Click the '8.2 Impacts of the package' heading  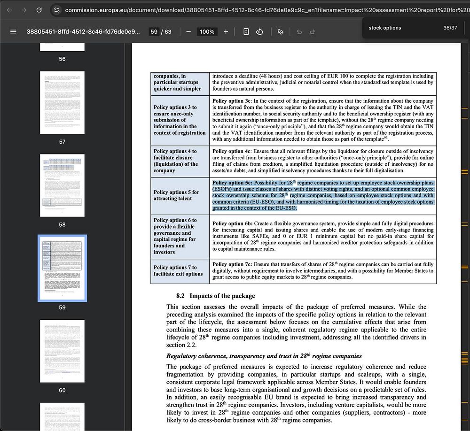click(216, 296)
